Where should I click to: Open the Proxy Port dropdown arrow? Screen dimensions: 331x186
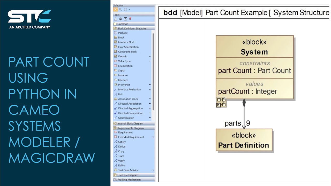[x=150, y=85]
